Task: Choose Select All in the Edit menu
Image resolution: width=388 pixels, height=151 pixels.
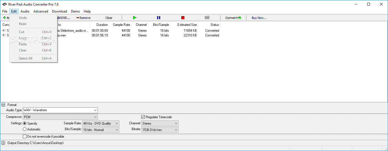Action: 33,58
